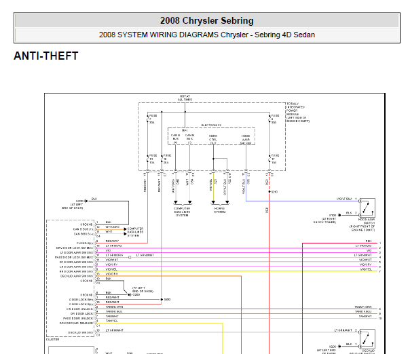Click 'PASS DOOR LOCK SW MUX' pin label
Screen dimensions: 410x354
[74, 257]
